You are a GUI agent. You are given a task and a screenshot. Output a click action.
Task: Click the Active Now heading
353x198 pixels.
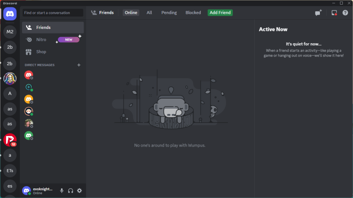click(273, 29)
